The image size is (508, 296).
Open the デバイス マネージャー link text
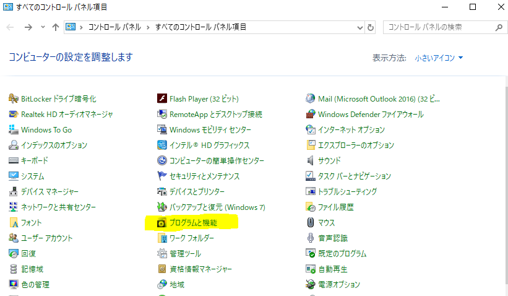50,191
